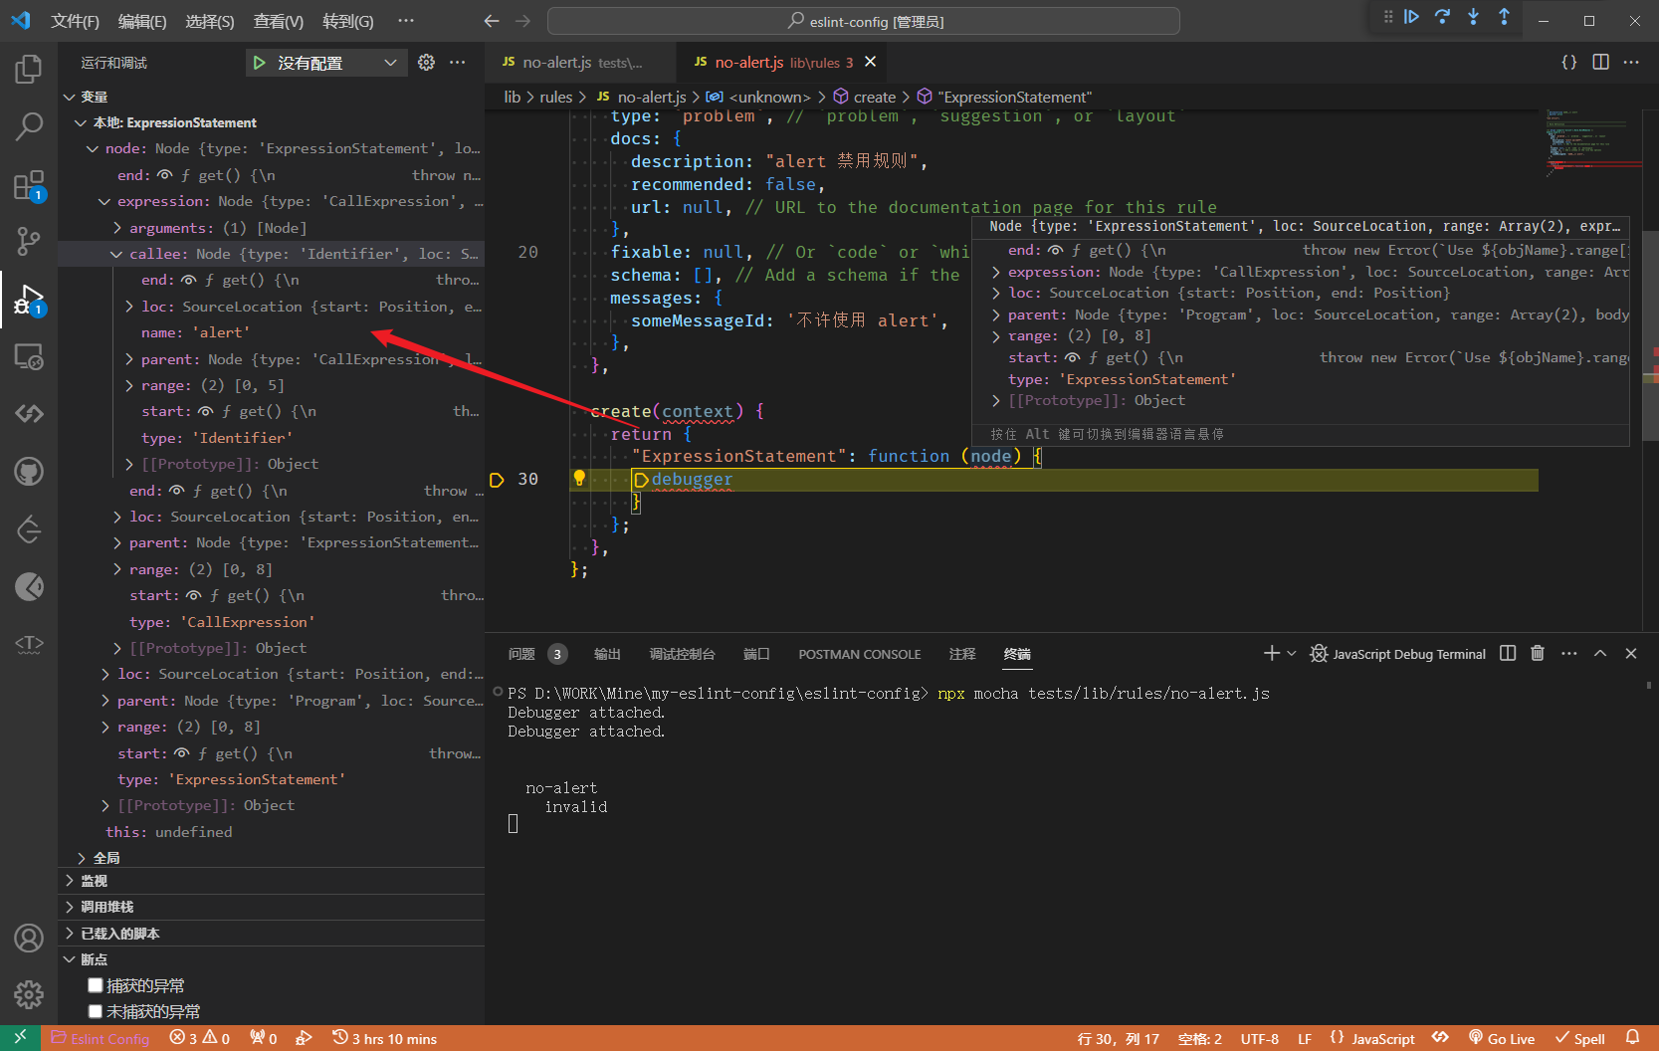Click the command center search box

864,21
